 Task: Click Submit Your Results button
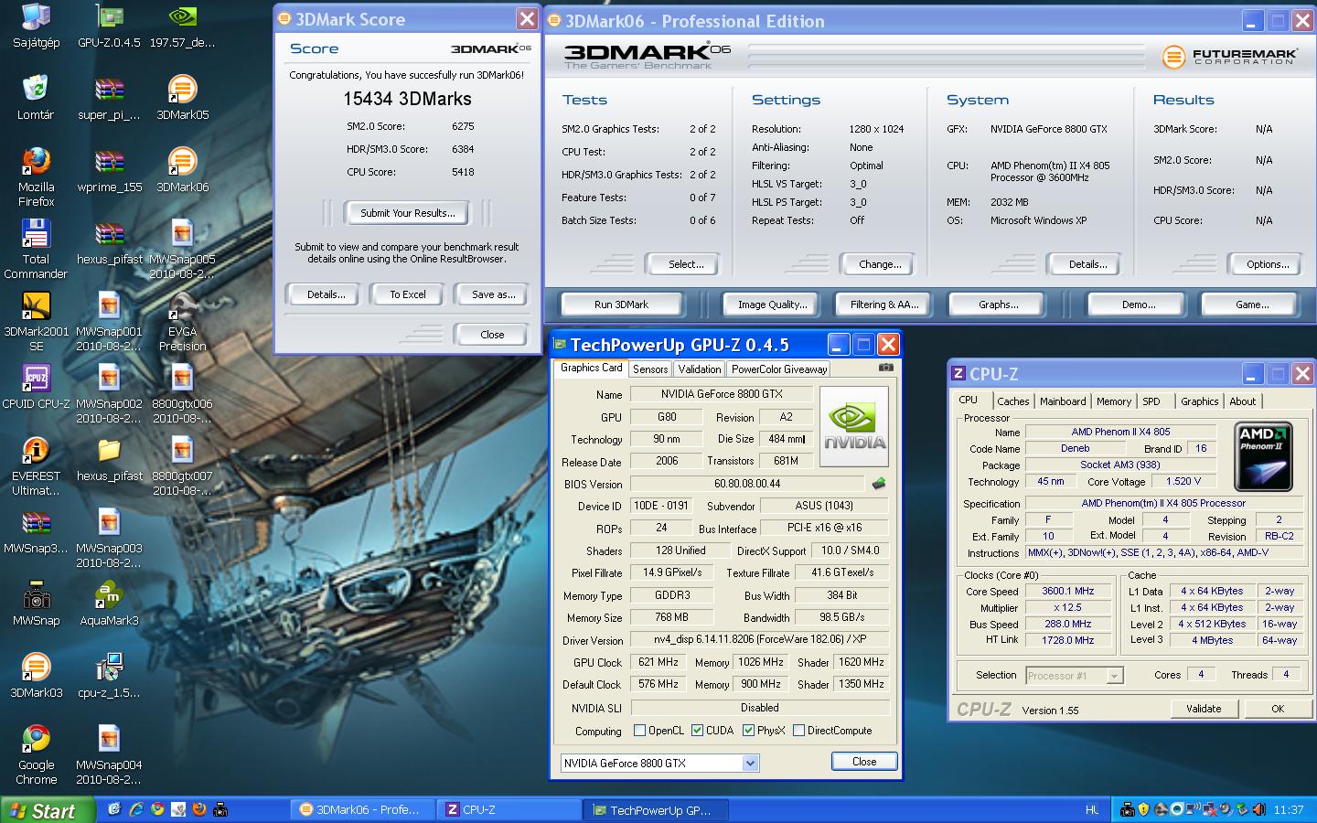tap(407, 213)
